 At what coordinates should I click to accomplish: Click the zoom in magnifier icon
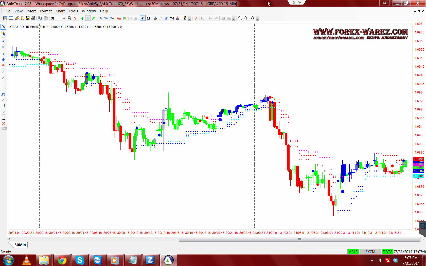tap(240, 18)
